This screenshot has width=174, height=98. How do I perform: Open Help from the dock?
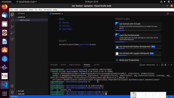pyautogui.click(x=5, y=59)
